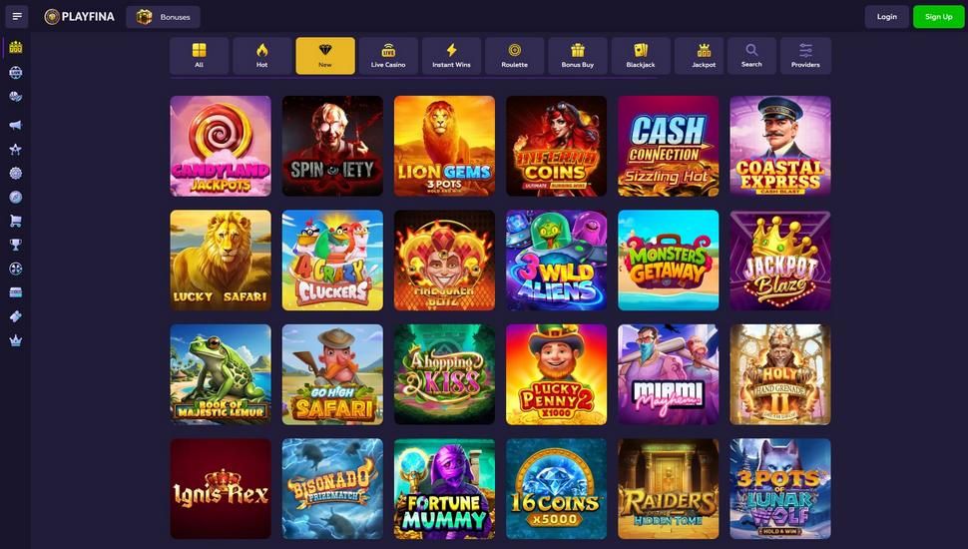Screen dimensions: 968x549
Task: Open the shopping cart sidebar icon
Action: coord(15,221)
